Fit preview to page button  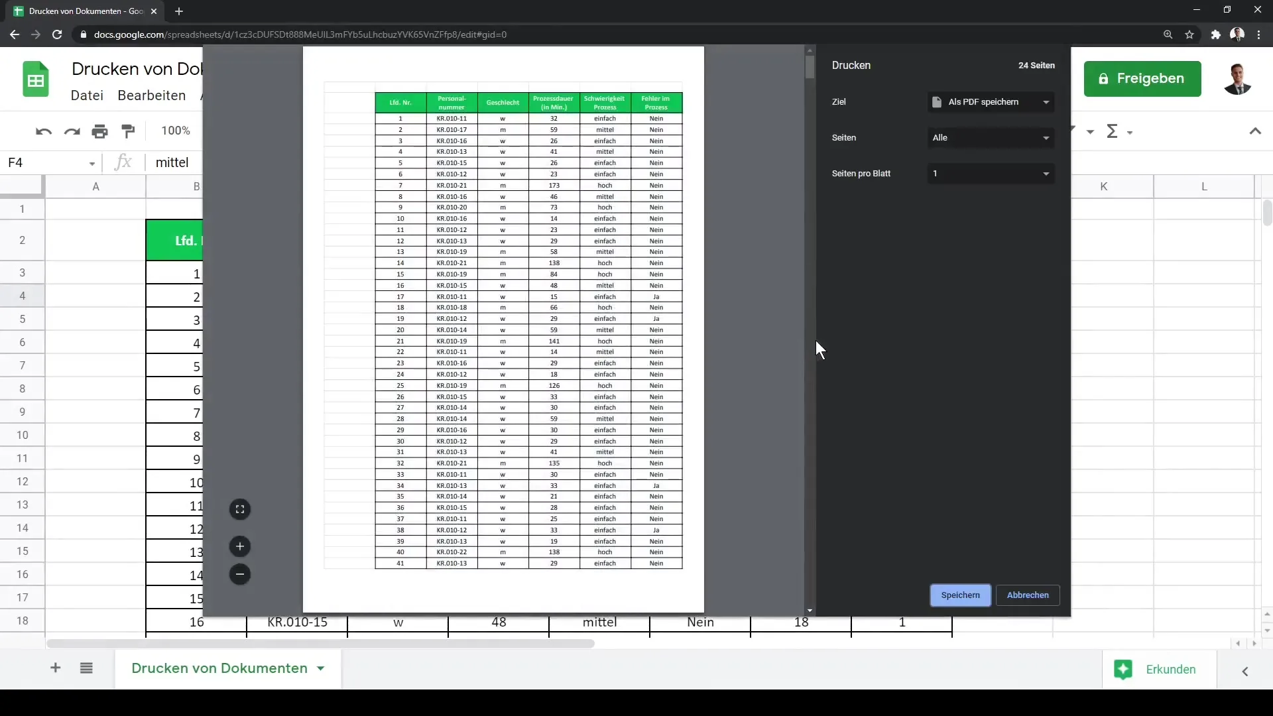click(240, 509)
